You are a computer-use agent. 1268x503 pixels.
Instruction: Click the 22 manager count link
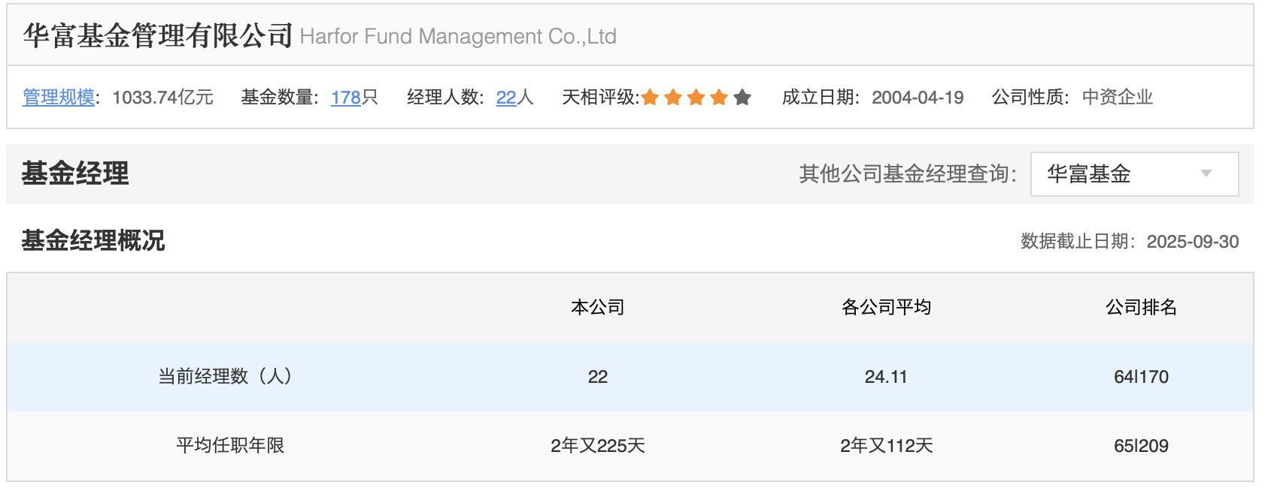[x=506, y=98]
